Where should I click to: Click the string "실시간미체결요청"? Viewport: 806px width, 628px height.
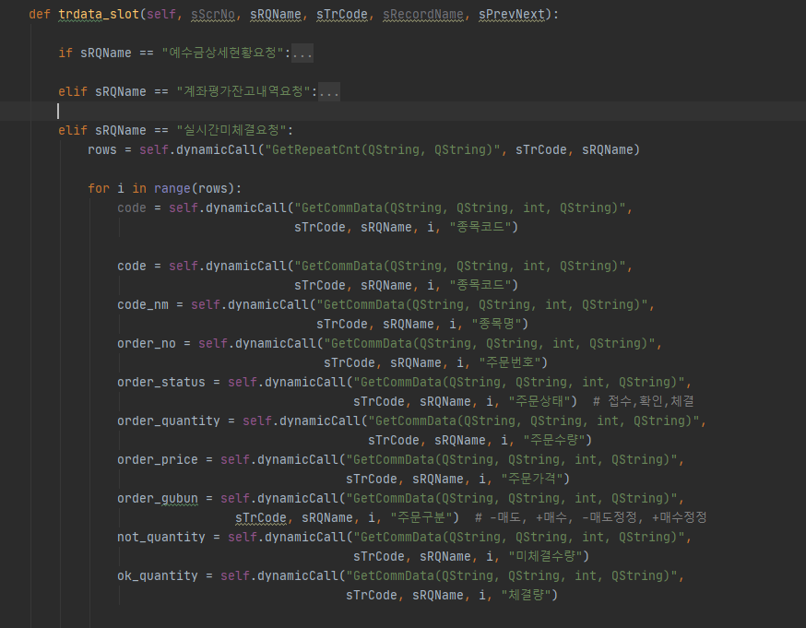pyautogui.click(x=231, y=130)
